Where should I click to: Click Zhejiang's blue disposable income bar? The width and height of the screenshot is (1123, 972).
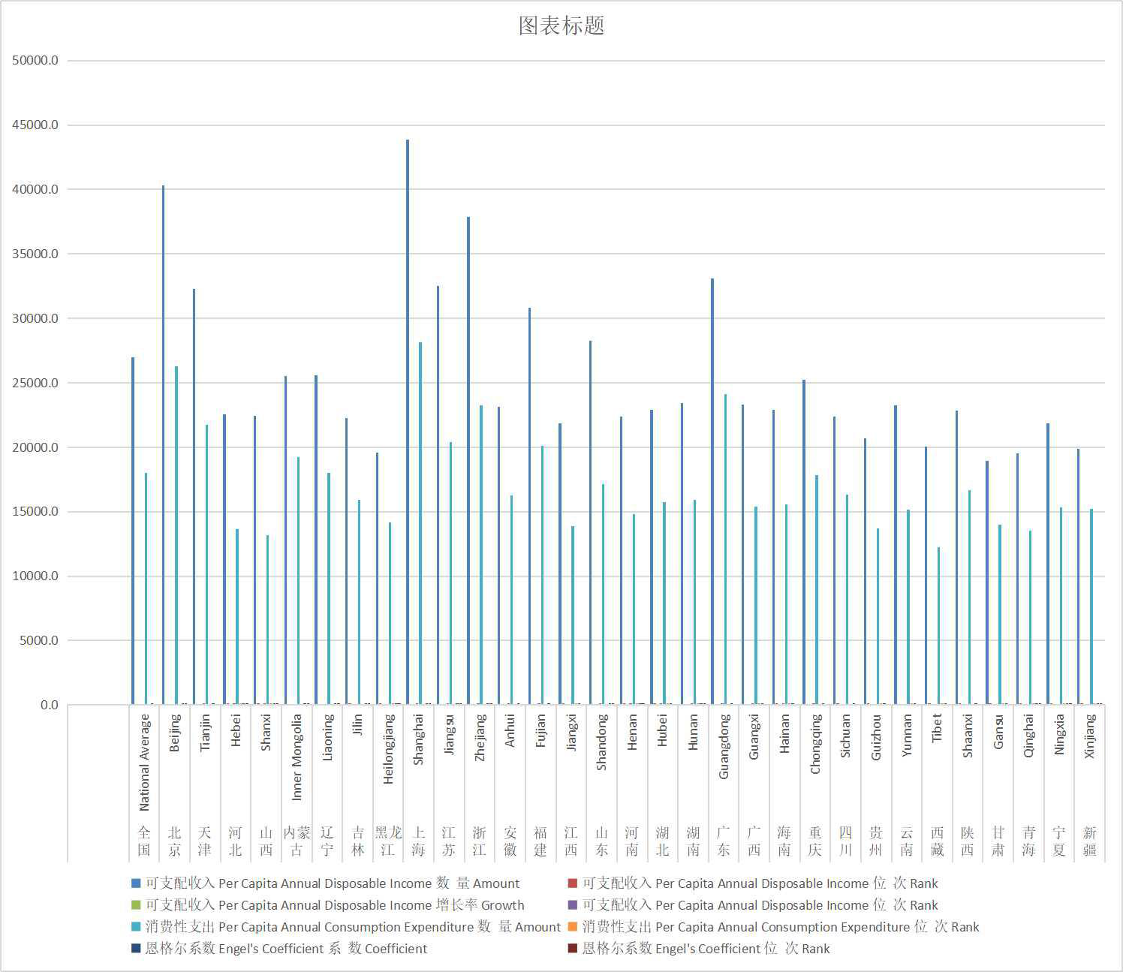[468, 461]
